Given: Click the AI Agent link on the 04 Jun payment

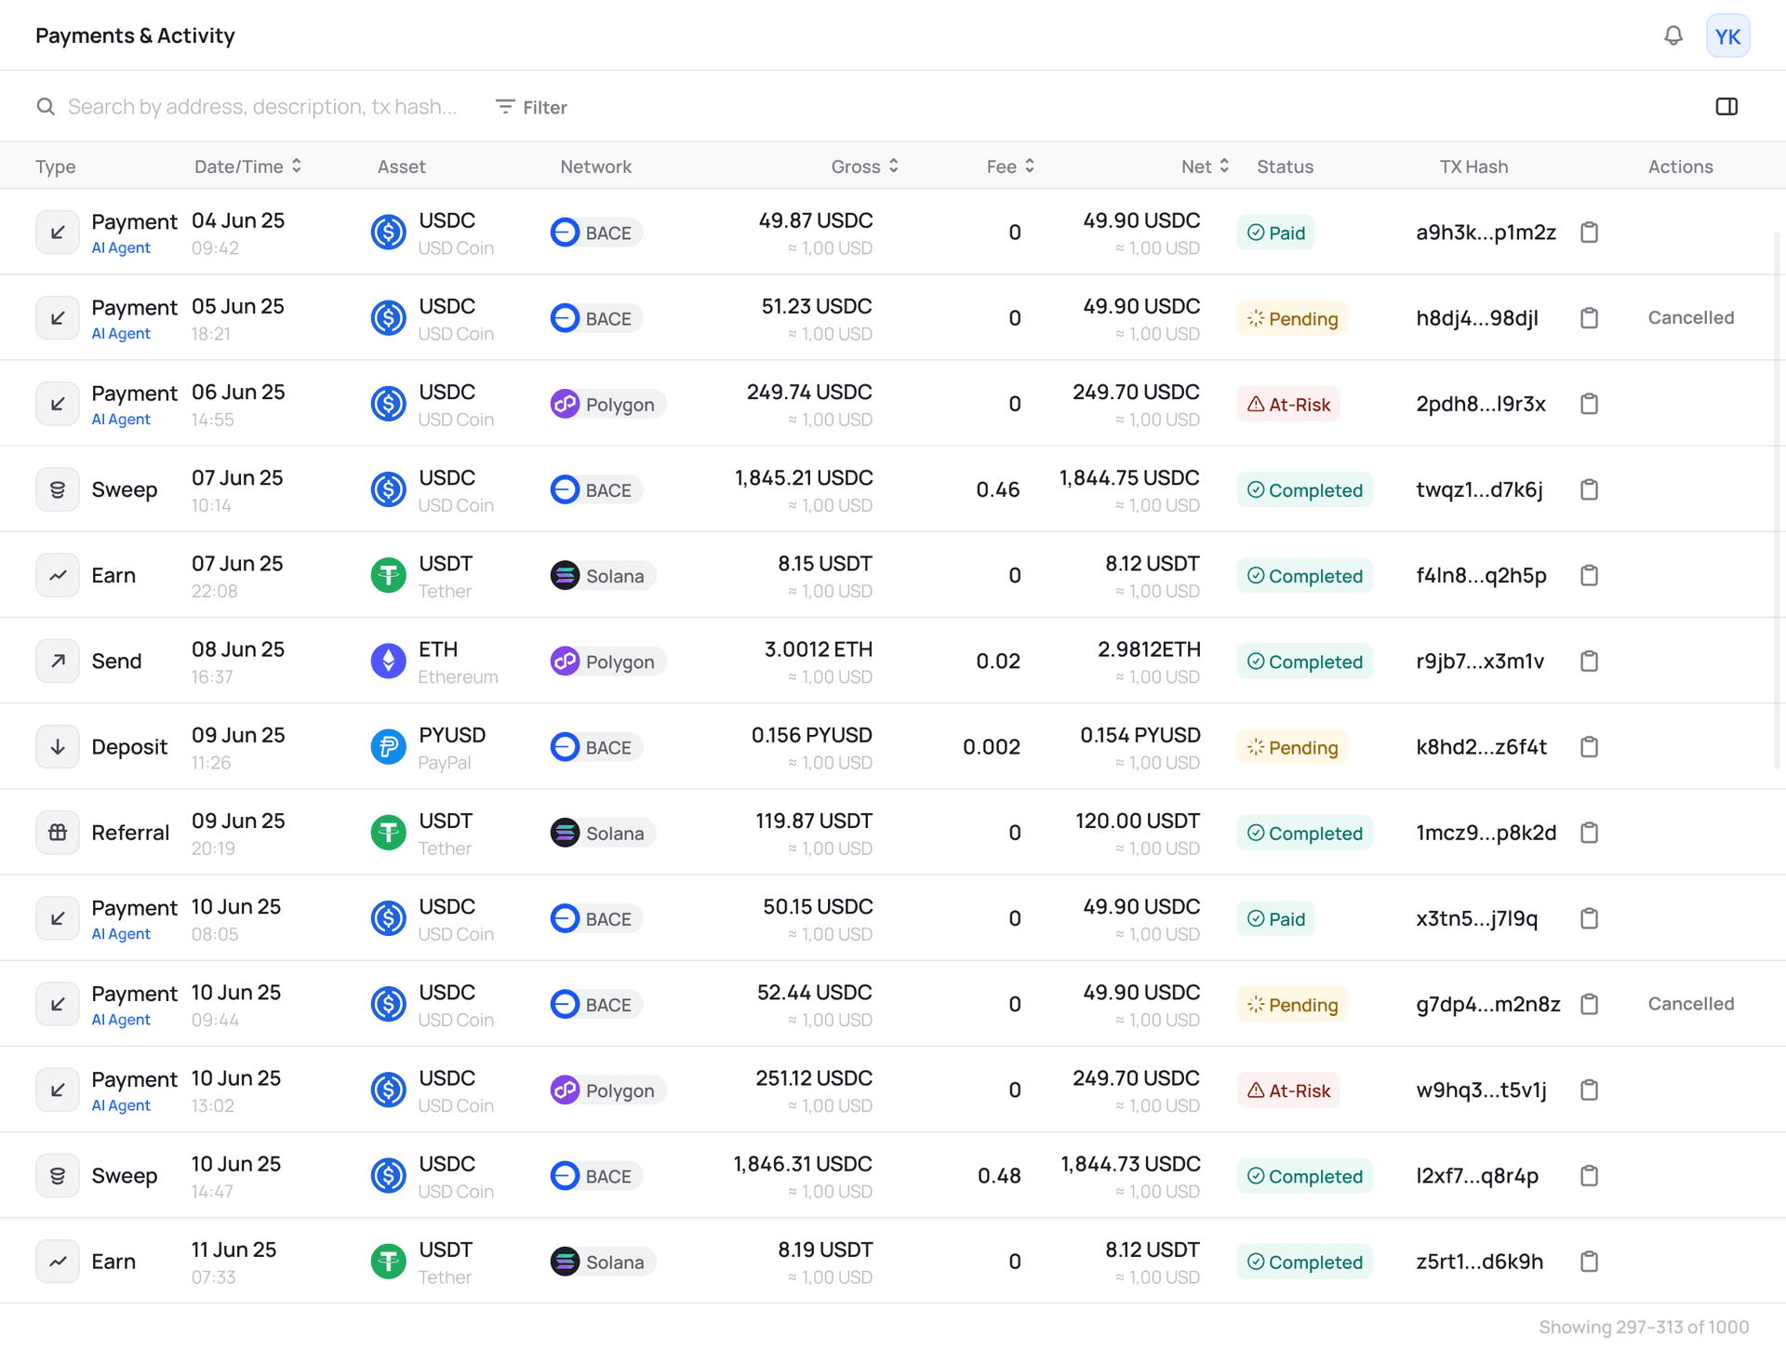Looking at the screenshot, I should pyautogui.click(x=121, y=247).
